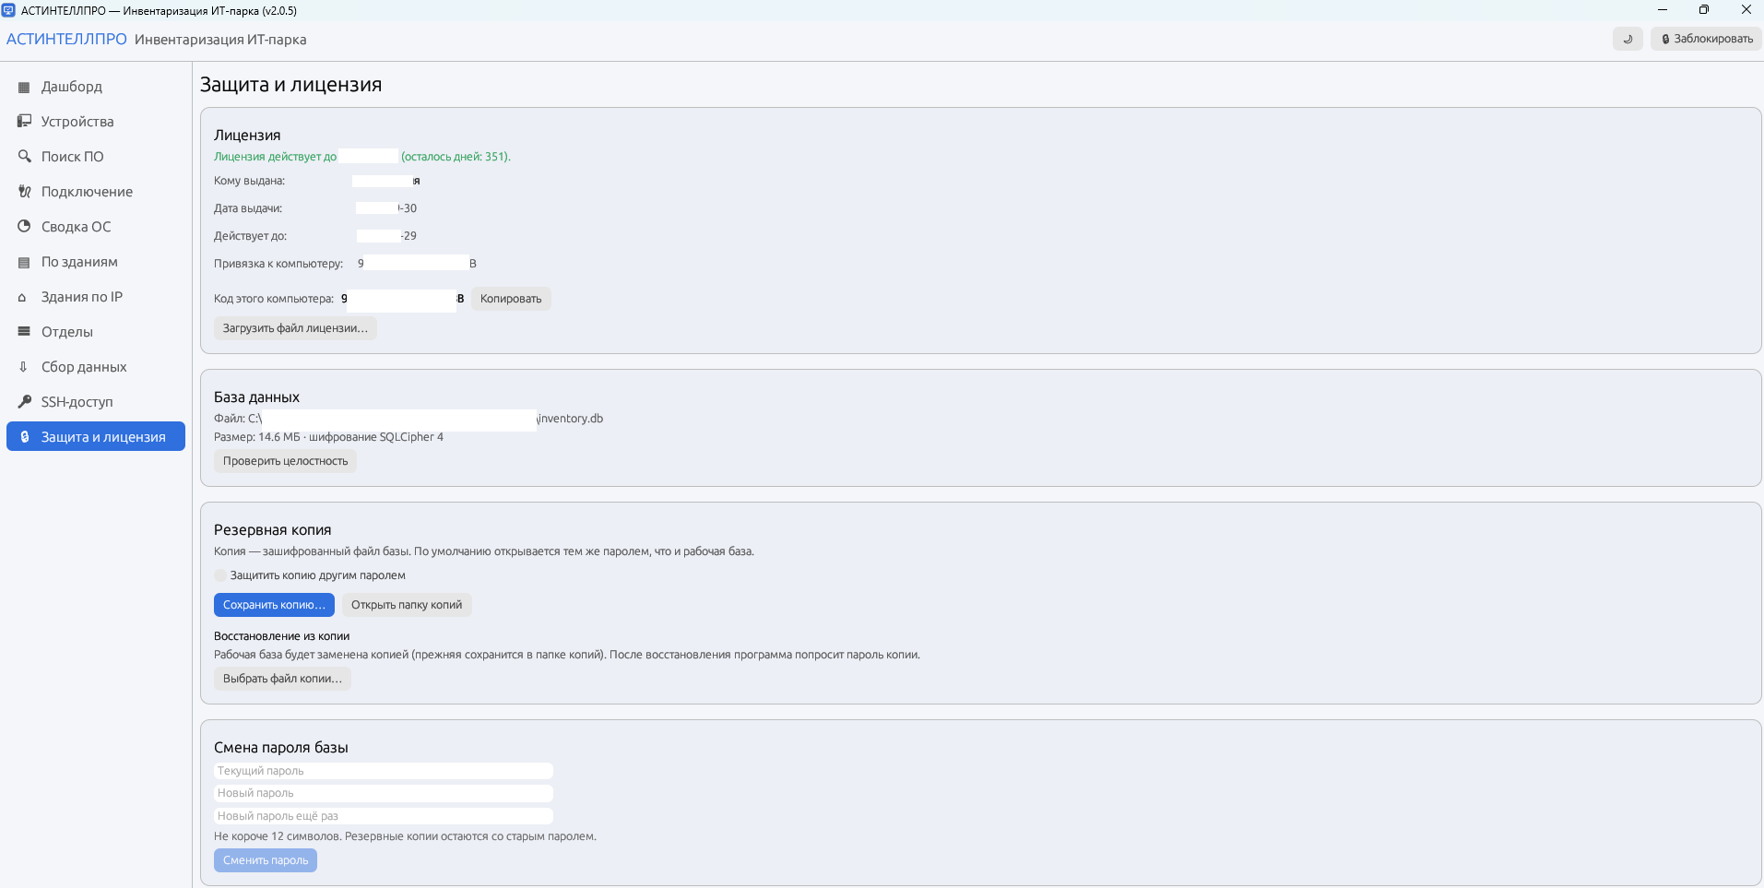Select the text (осталось дней: 351)
This screenshot has width=1764, height=888.
[x=456, y=157]
